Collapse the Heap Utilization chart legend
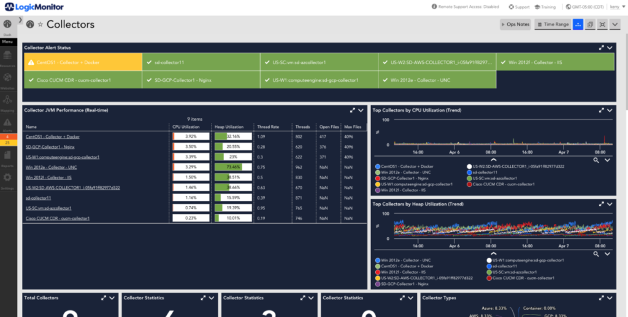This screenshot has width=628, height=317. [494, 253]
